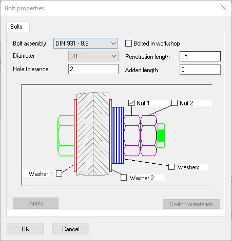Click the OK button
This screenshot has width=232, height=241.
point(25,229)
